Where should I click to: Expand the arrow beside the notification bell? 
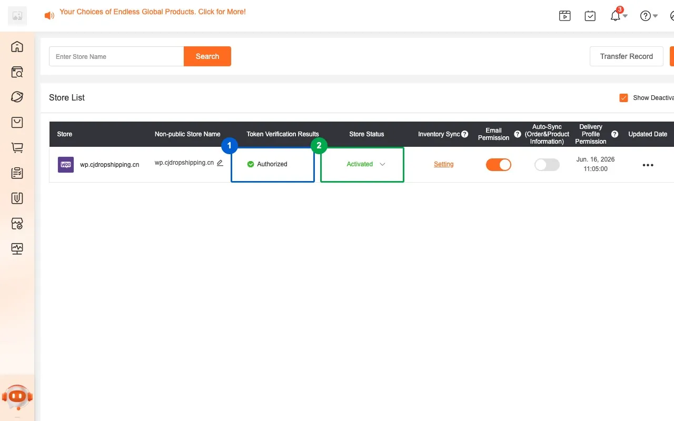pos(625,16)
